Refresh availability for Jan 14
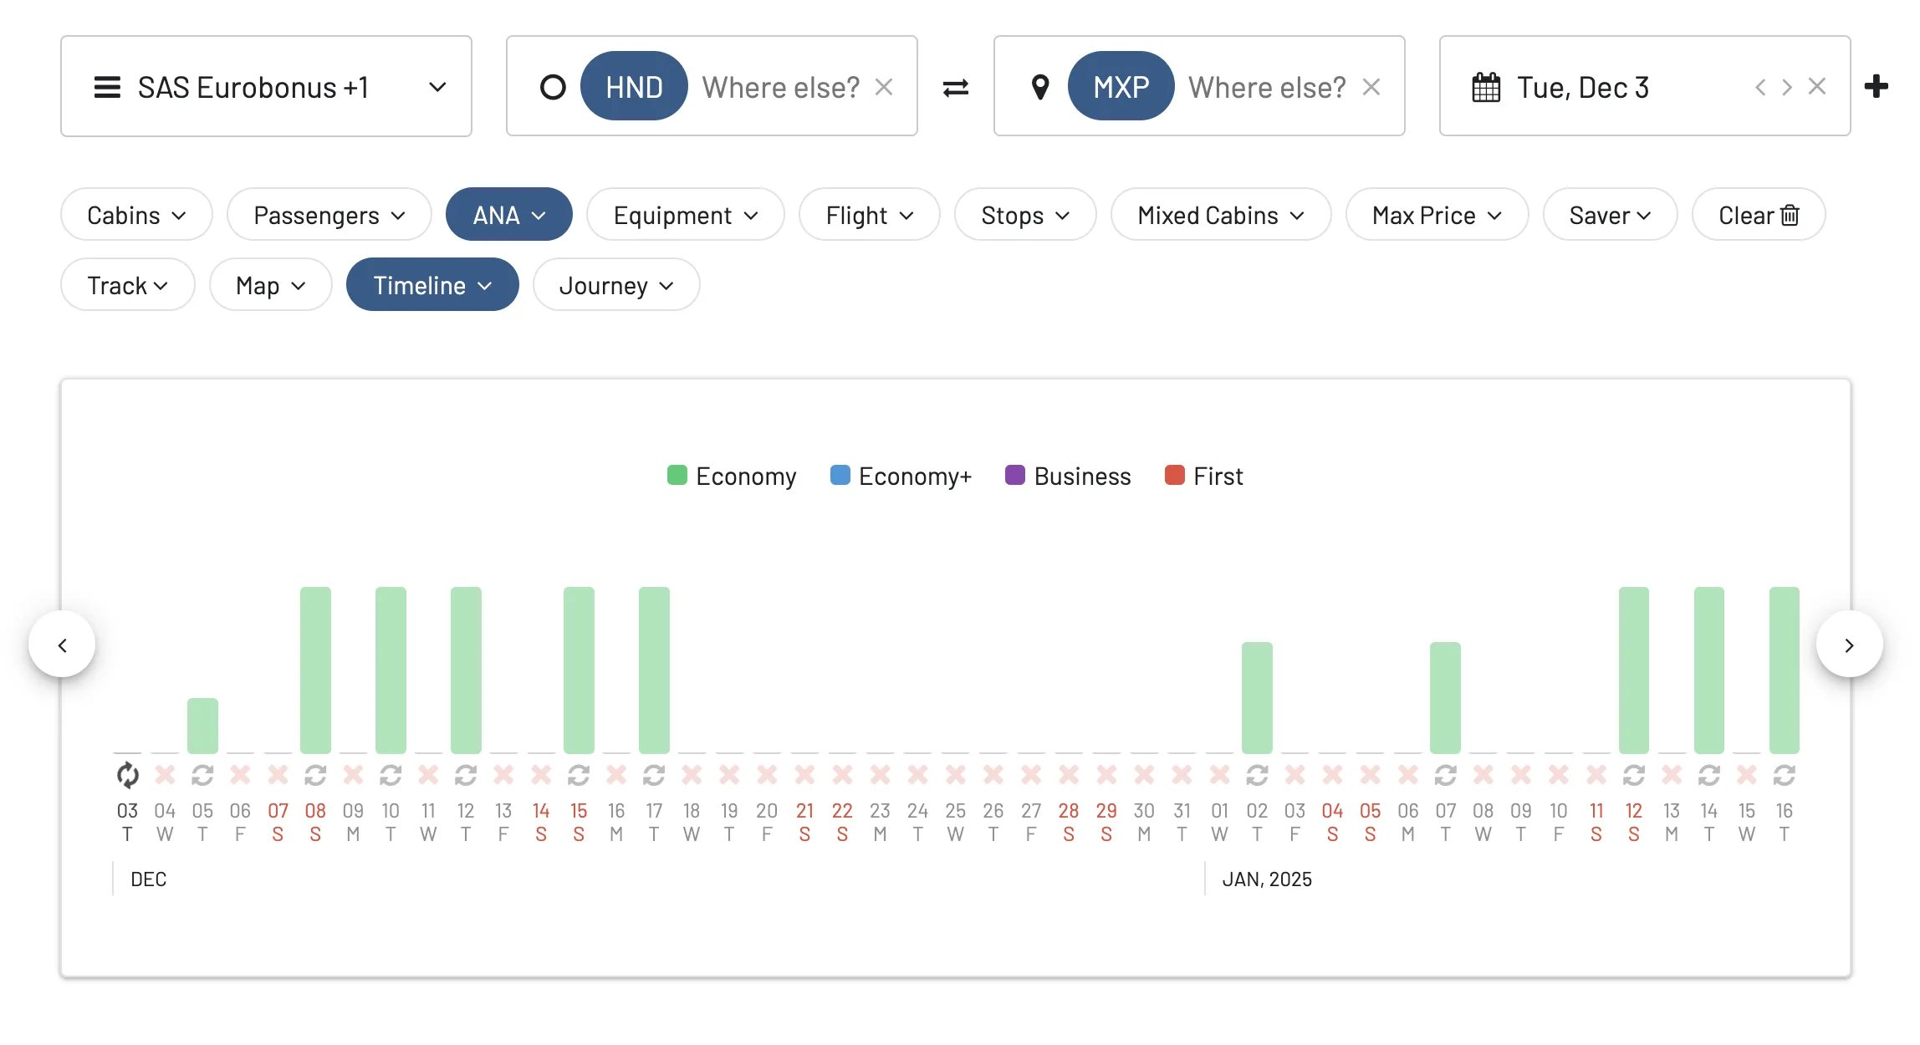This screenshot has width=1920, height=1045. pos(1708,775)
